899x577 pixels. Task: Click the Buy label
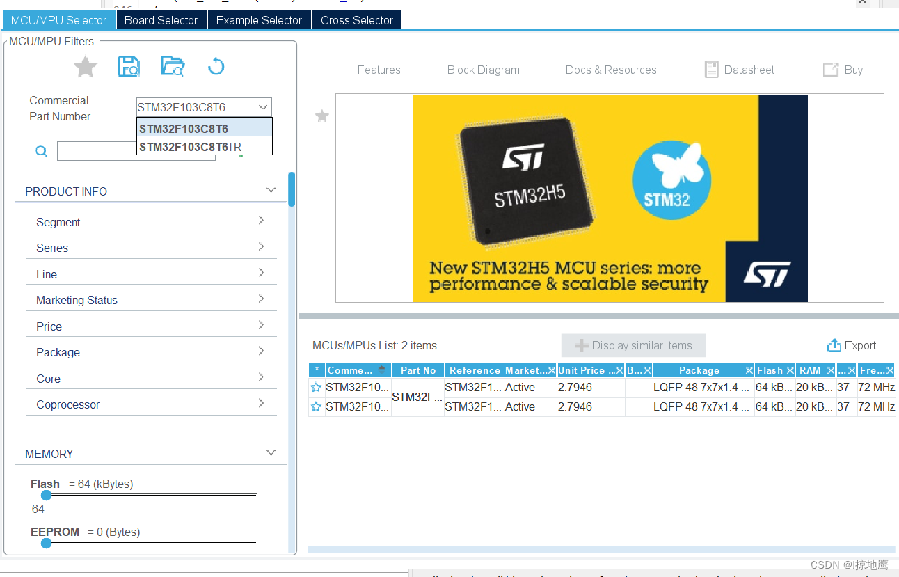click(x=854, y=70)
